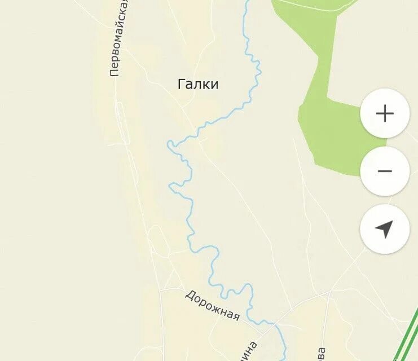
Task: Select the Галки settlement label
Action: (198, 84)
